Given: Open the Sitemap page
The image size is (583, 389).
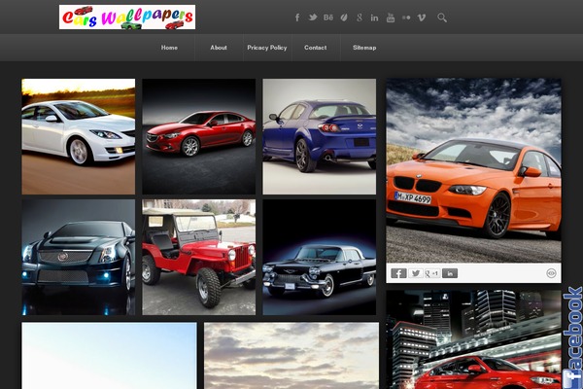Looking at the screenshot, I should pos(364,48).
